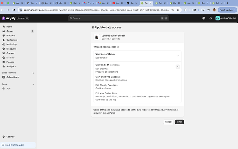Image resolution: width=238 pixels, height=149 pixels.
Task: Open Analytics in the sidebar
Action: point(11,66)
